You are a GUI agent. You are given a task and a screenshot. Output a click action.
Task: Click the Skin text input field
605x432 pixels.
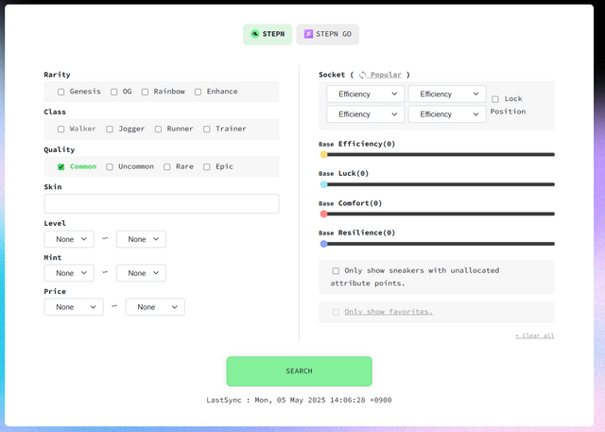[162, 203]
